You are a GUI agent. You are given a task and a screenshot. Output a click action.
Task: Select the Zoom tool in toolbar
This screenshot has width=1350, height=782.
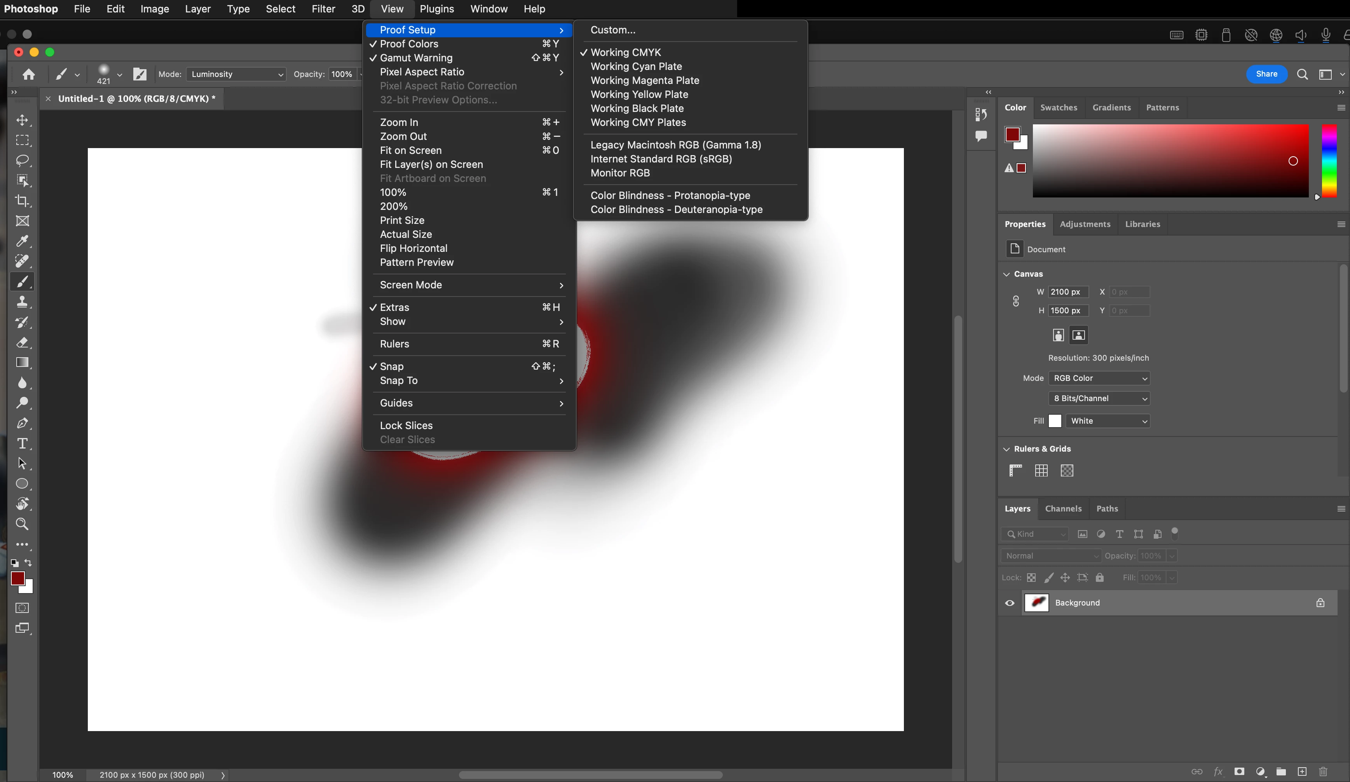[22, 524]
